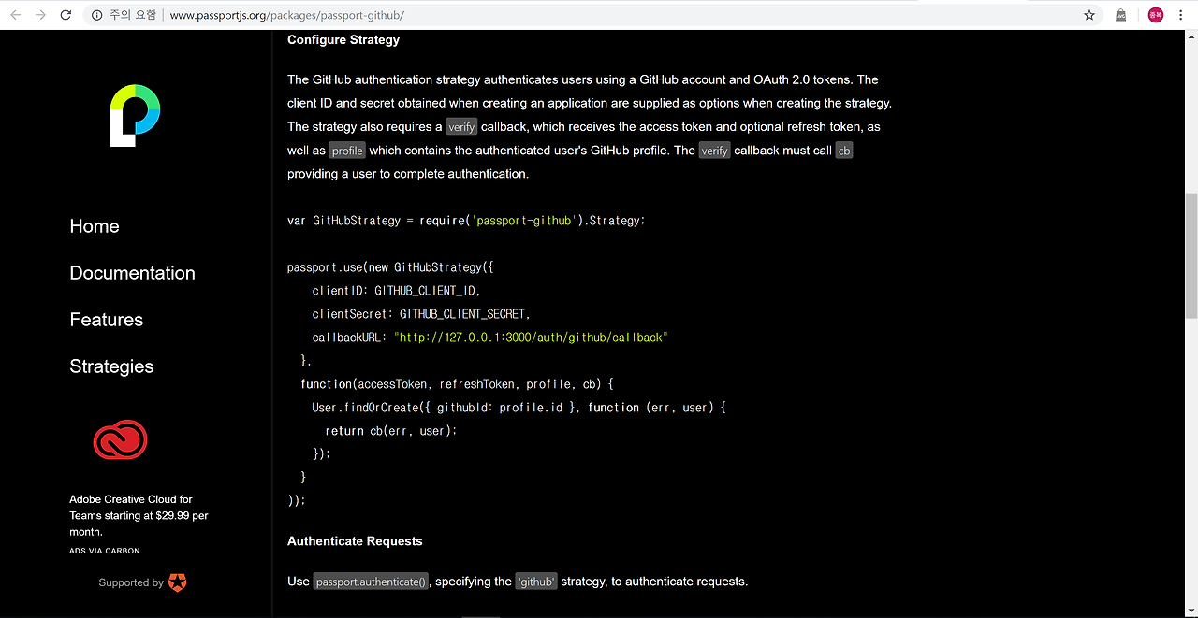The image size is (1198, 618).
Task: Go to Home in the sidebar
Action: tap(95, 226)
